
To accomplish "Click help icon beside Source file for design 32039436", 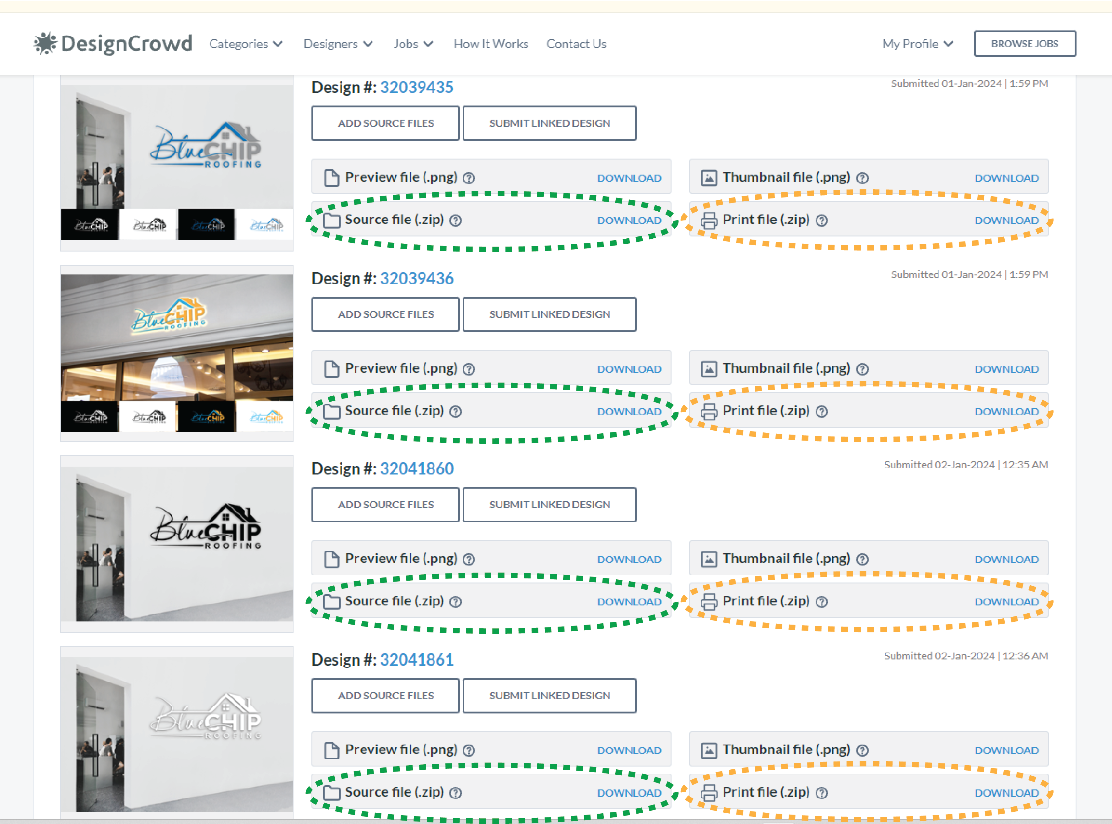I will coord(455,411).
